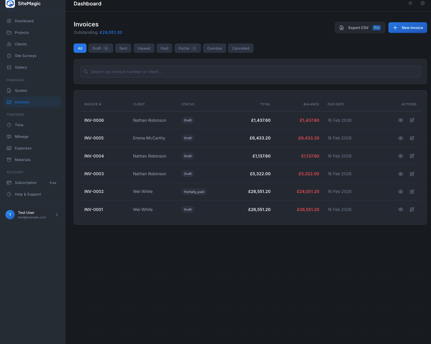The image size is (431, 344).
Task: Open the Gallery section
Action: [x=21, y=67]
